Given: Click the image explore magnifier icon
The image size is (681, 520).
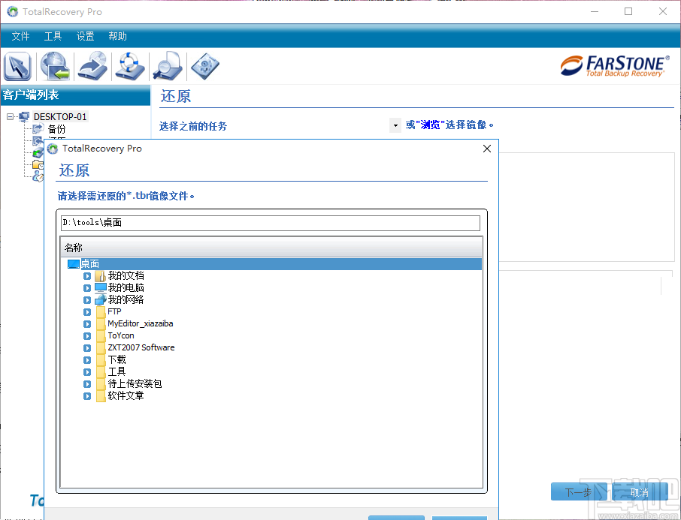Looking at the screenshot, I should (x=167, y=66).
